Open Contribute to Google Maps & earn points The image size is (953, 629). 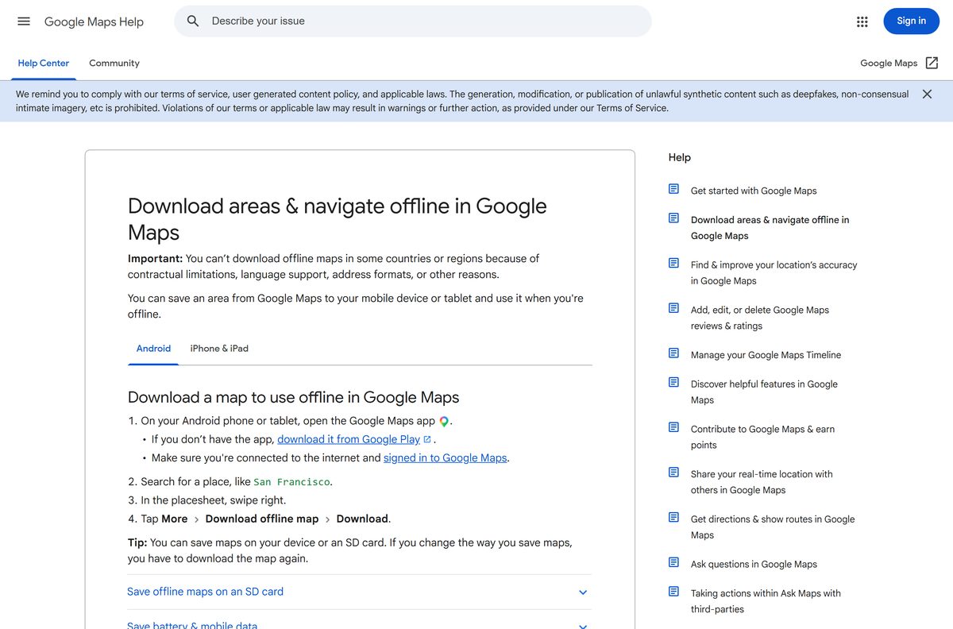click(x=762, y=437)
